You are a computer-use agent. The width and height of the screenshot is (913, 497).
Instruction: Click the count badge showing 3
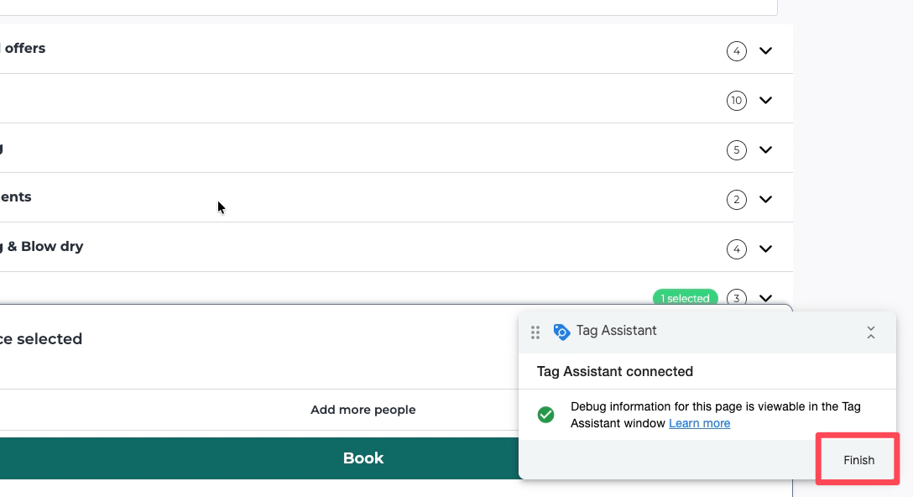(736, 298)
